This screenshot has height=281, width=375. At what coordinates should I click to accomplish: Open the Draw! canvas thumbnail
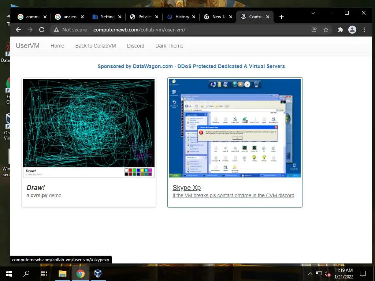tap(89, 128)
